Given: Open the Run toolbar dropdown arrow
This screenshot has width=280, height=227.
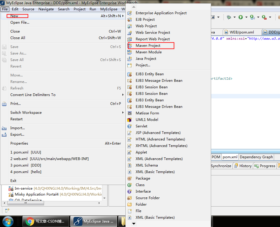Looking at the screenshot, I should [x=246, y=17].
